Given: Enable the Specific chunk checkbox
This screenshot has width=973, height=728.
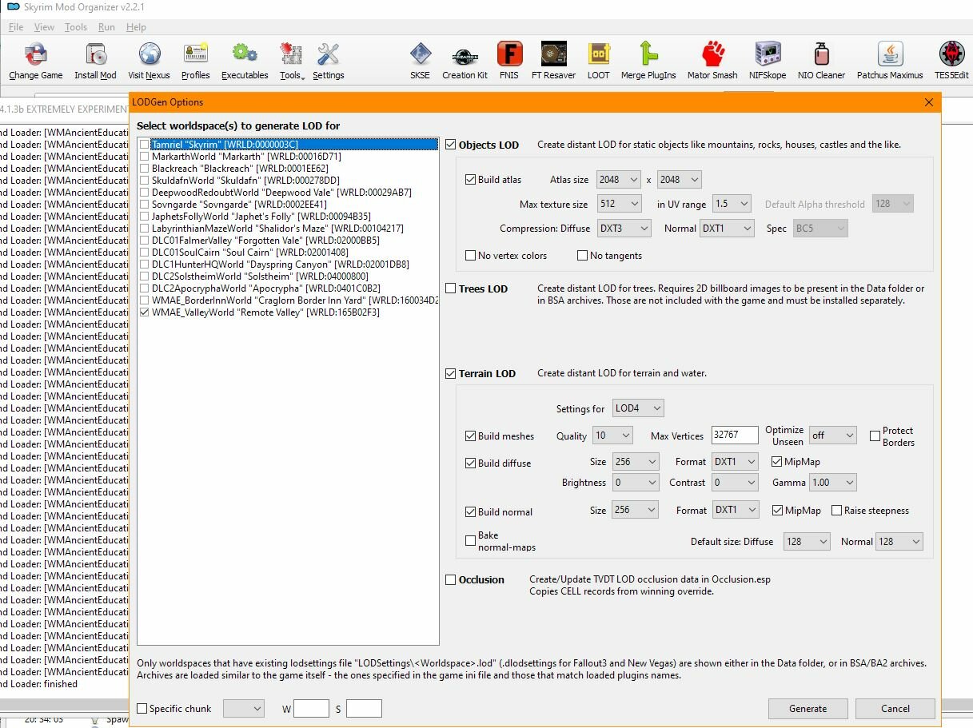Looking at the screenshot, I should click(142, 709).
